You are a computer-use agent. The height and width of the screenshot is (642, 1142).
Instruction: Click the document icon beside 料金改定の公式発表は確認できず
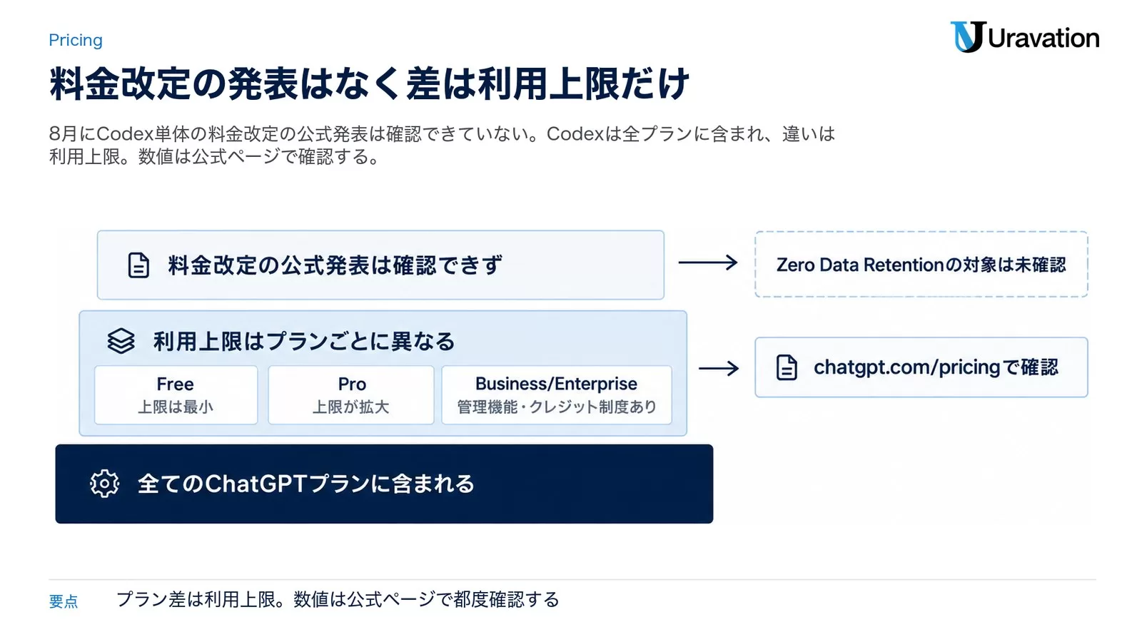point(138,265)
